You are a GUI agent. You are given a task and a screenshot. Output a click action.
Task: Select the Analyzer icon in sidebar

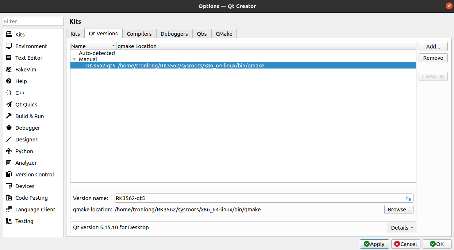[x=9, y=163]
